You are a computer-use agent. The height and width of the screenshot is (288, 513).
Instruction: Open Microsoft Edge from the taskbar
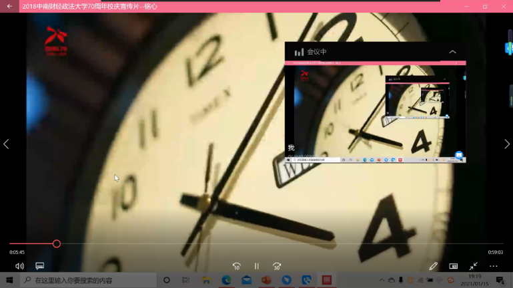(226, 280)
